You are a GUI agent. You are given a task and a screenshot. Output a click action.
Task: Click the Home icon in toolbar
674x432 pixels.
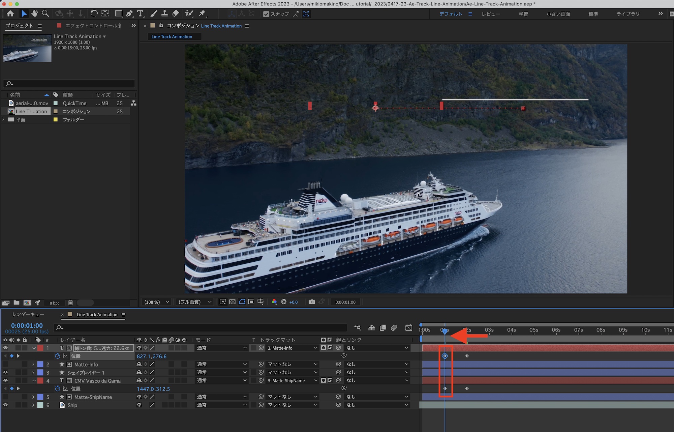[10, 13]
